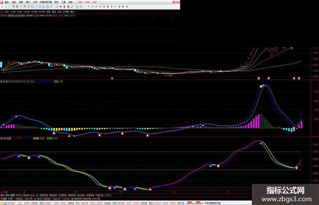
Task: Click toolbar button 年 for yearly chart
Action: 127,7
